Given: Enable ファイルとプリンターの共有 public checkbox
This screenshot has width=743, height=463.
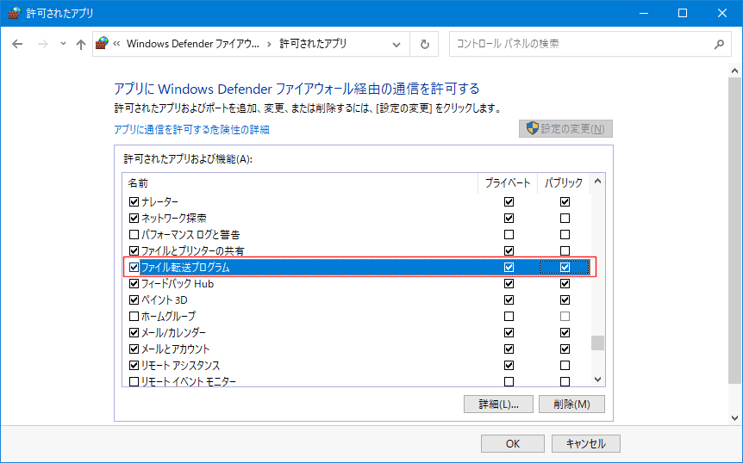Looking at the screenshot, I should tap(565, 250).
